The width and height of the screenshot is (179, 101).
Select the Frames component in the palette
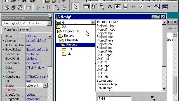coord(86,7)
